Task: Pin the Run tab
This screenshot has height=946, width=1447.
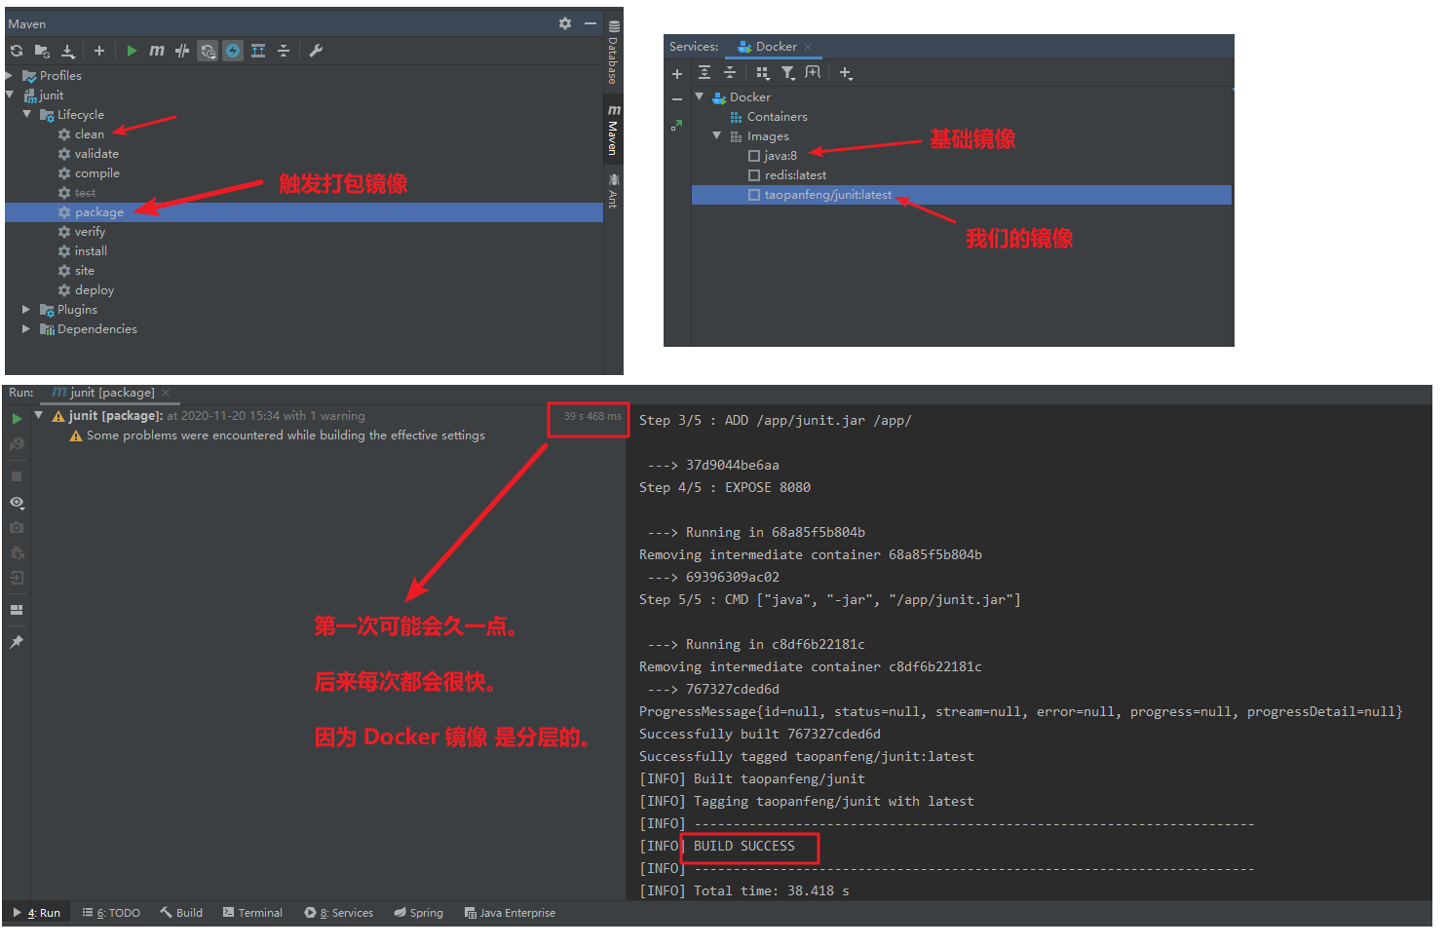Action: (17, 642)
